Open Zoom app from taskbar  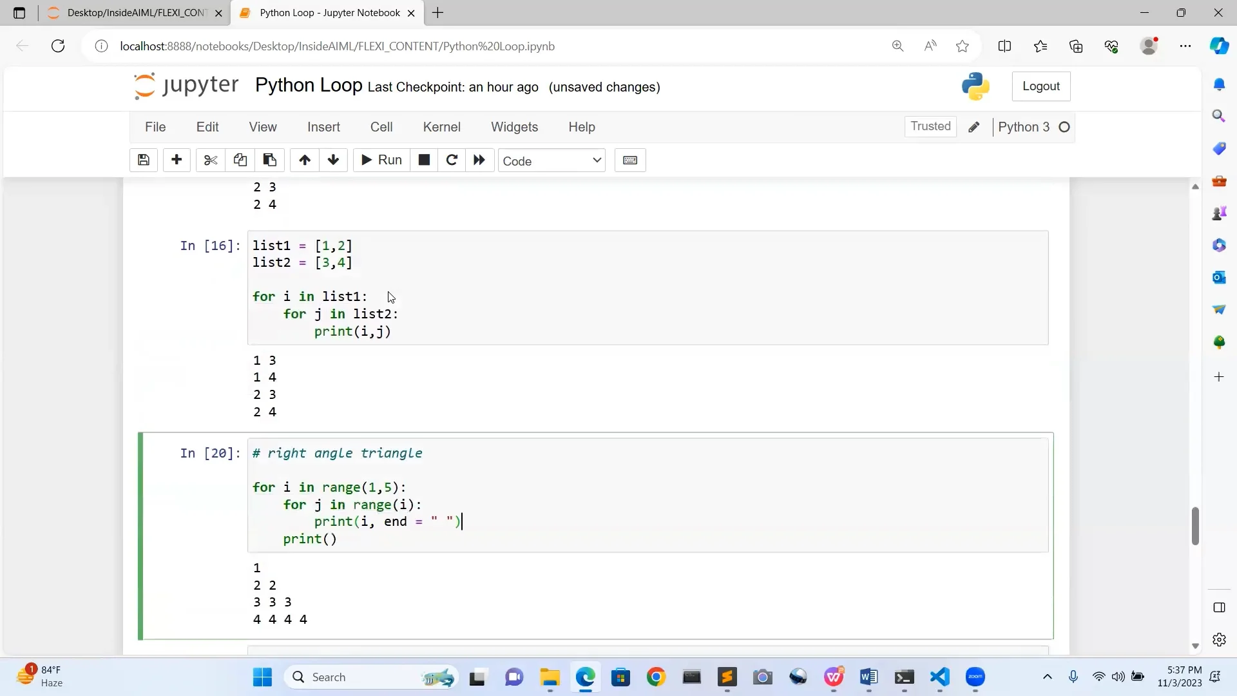tap(975, 677)
